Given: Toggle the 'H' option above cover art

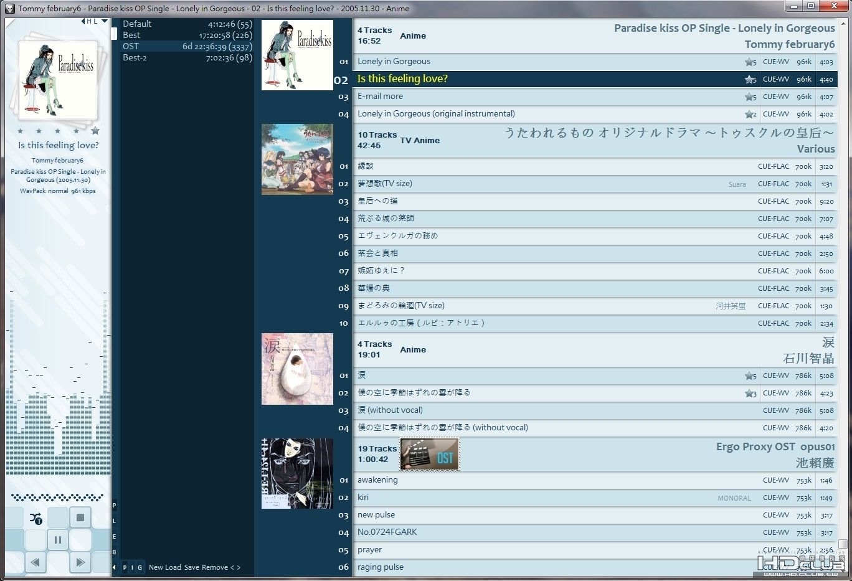Looking at the screenshot, I should pos(89,21).
